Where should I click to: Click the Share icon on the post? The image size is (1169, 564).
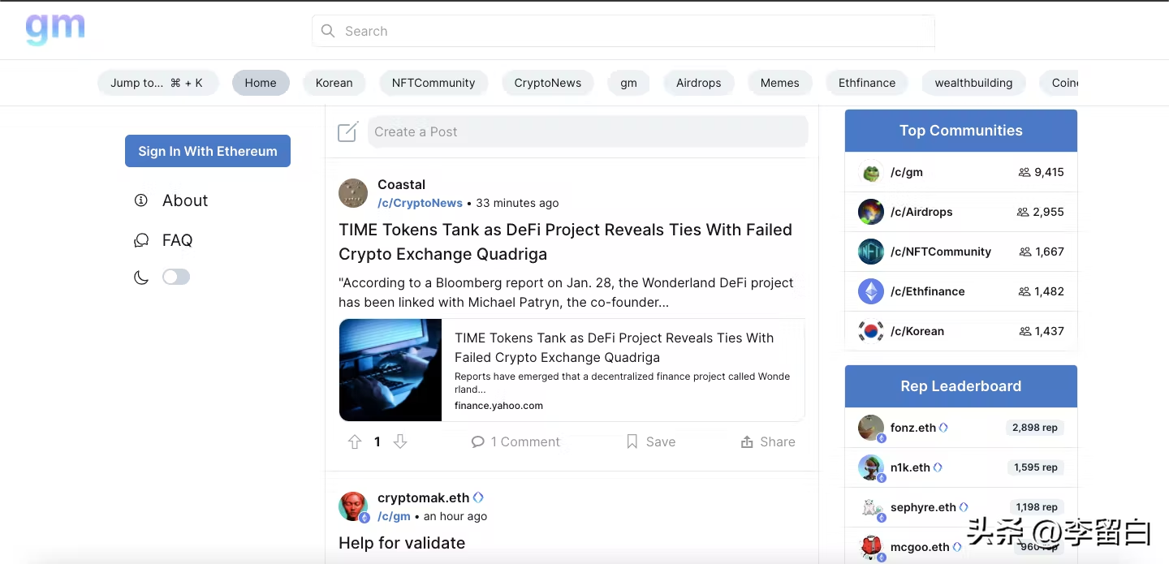coord(747,441)
